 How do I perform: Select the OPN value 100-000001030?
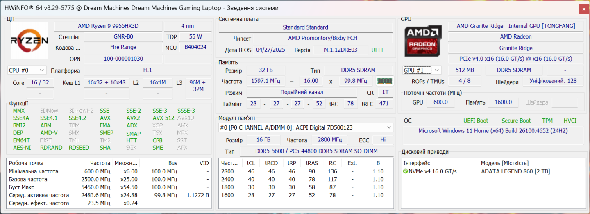(123, 59)
